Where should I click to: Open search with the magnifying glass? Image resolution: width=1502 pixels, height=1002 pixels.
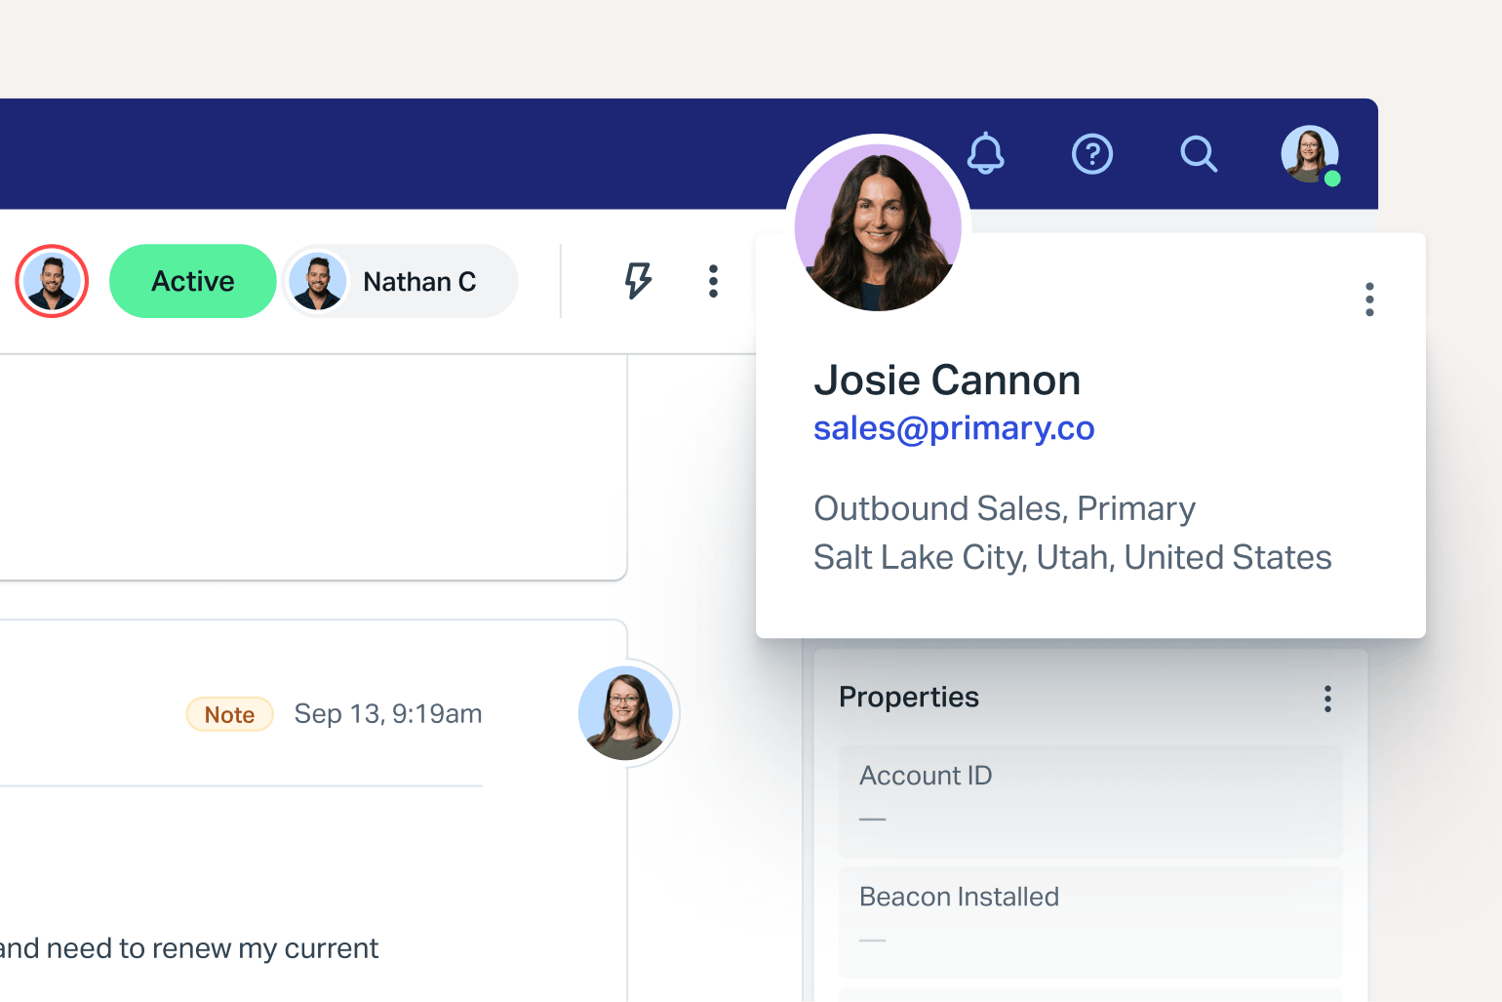click(1198, 154)
